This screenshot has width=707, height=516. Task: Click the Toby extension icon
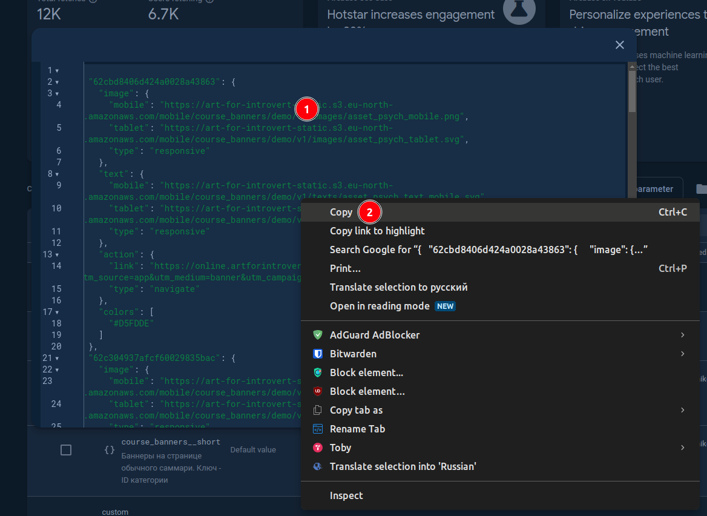pos(317,448)
